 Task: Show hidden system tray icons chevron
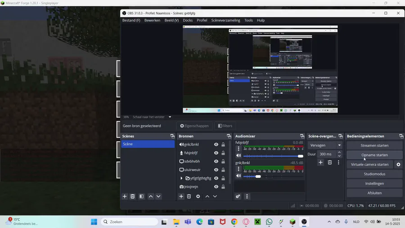[x=329, y=222]
